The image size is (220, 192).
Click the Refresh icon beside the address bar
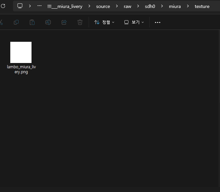click(x=3, y=6)
